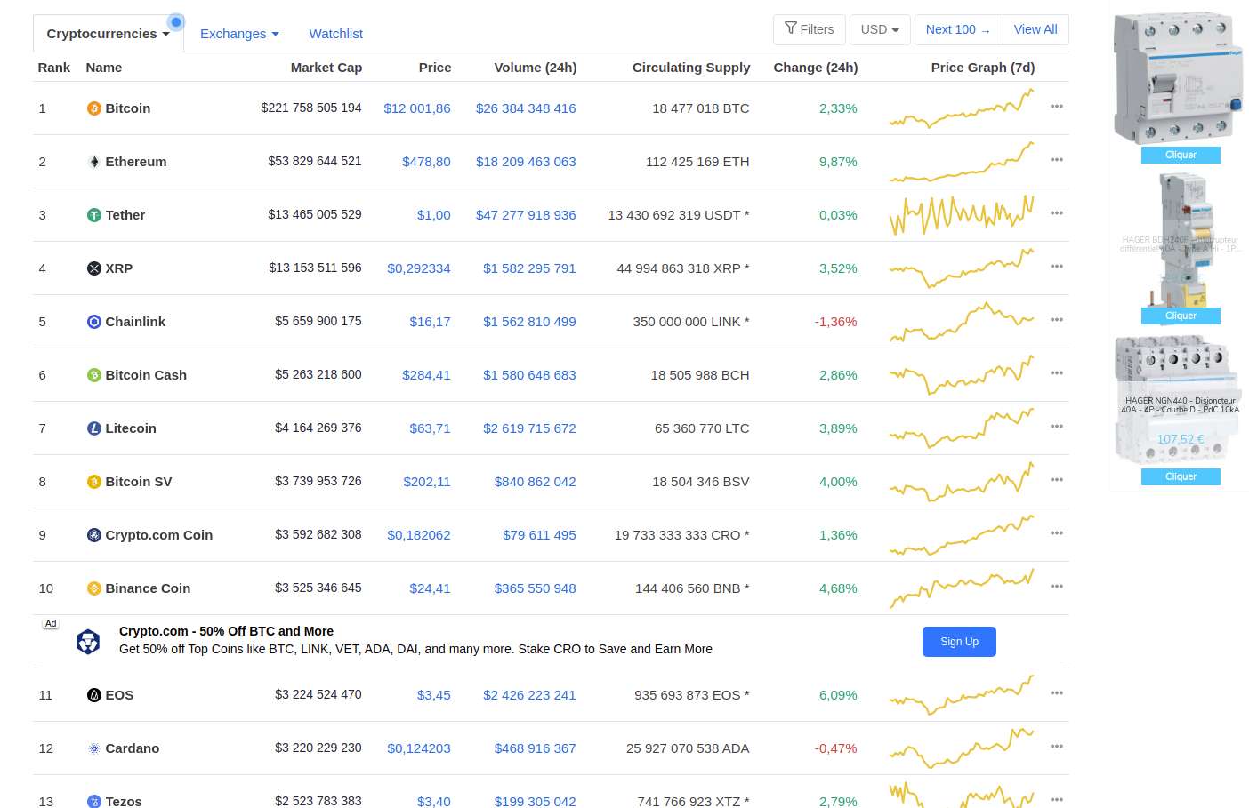Sort by the Price column header

click(435, 68)
